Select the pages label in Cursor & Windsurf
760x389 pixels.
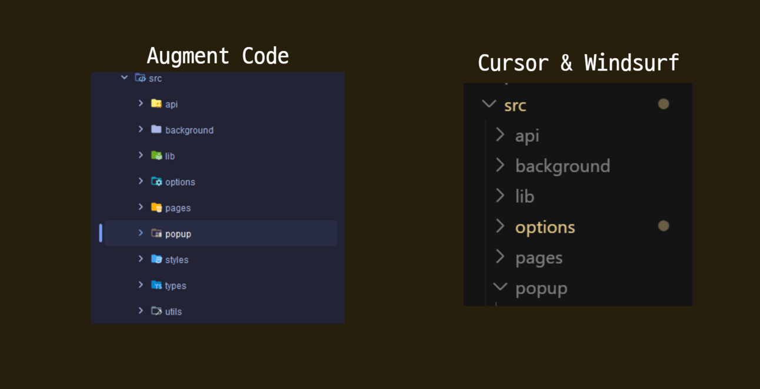(539, 259)
